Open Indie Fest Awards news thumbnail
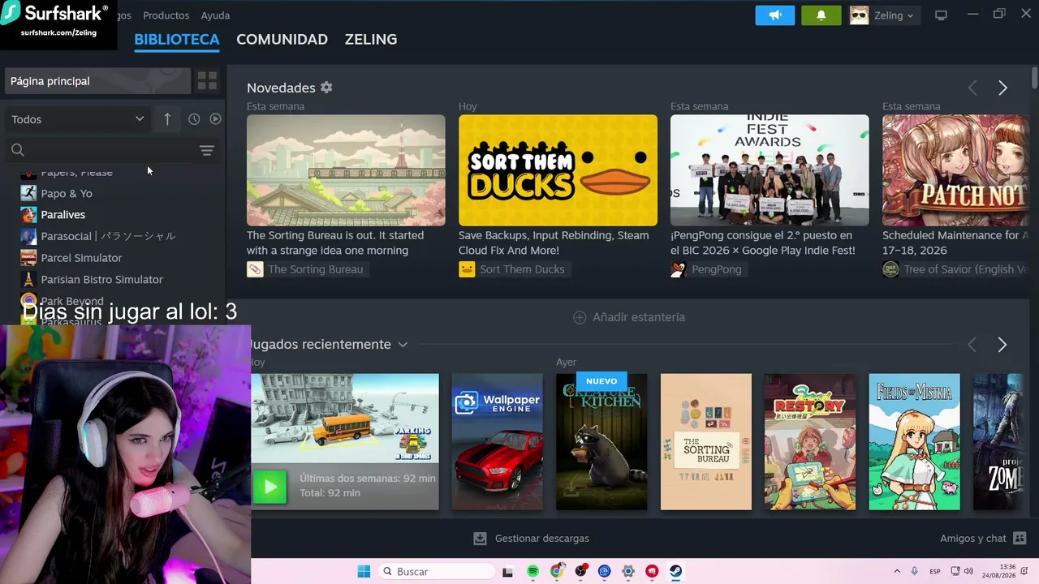 click(770, 170)
